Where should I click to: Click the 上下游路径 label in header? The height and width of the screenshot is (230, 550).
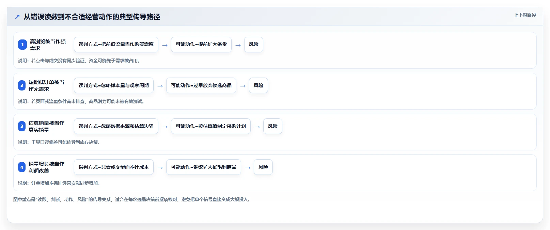point(525,15)
